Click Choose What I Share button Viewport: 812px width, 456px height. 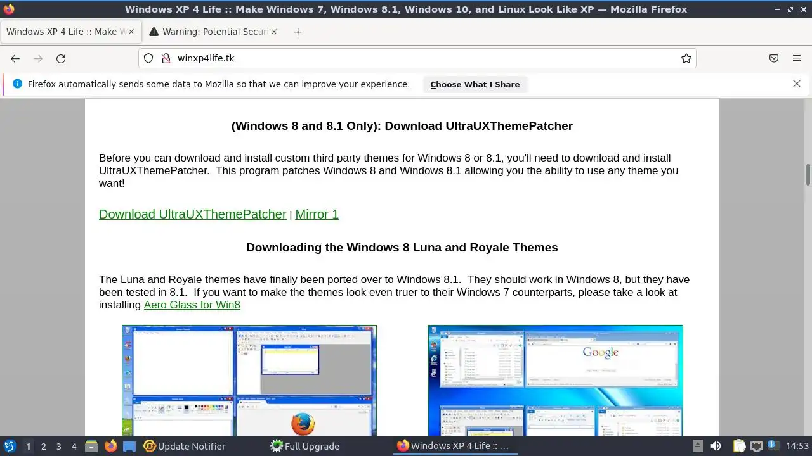click(x=475, y=84)
